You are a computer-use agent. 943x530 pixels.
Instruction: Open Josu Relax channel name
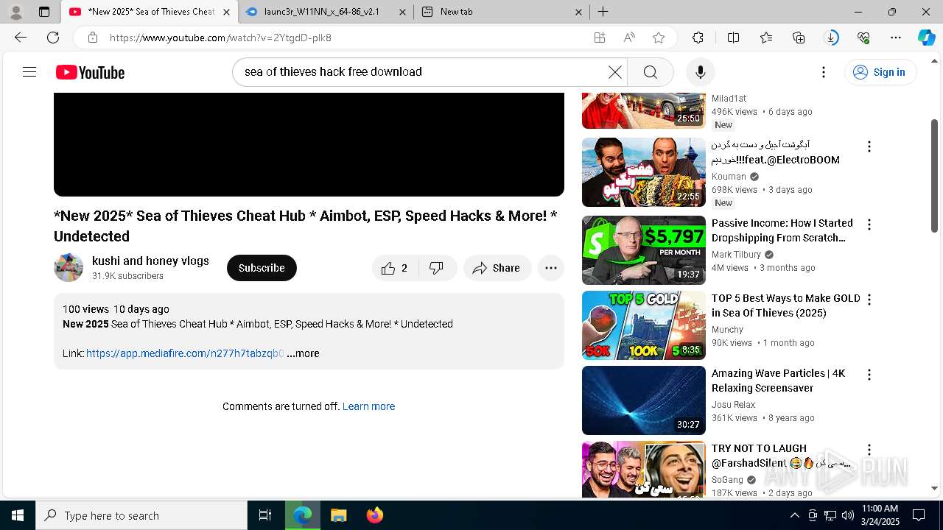(x=733, y=405)
